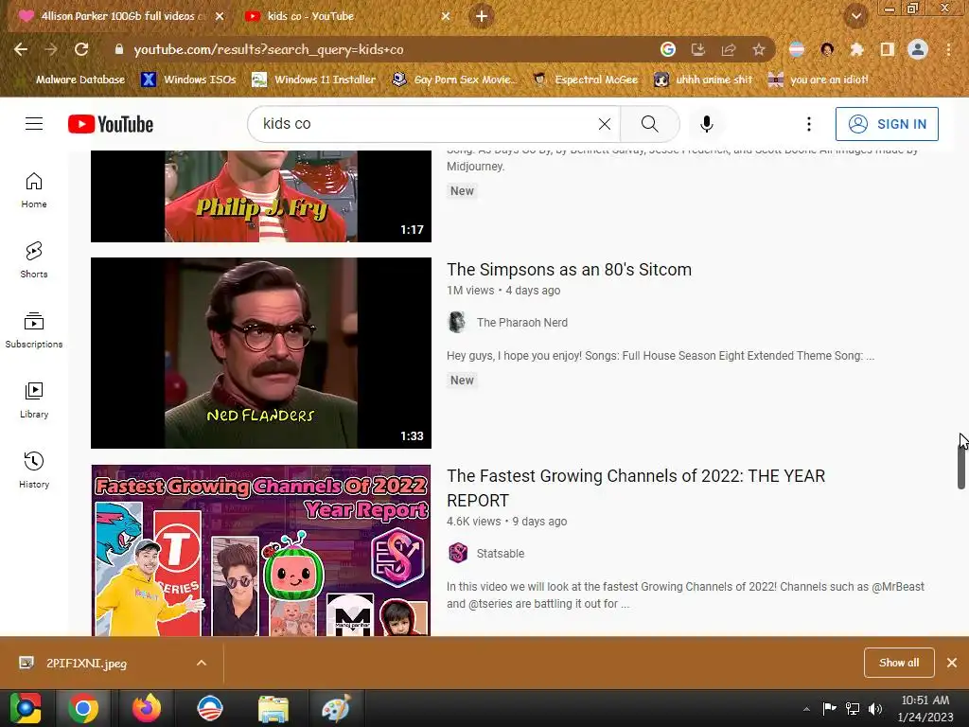Bookmark this page with the star
This screenshot has height=727, width=969.
[758, 49]
